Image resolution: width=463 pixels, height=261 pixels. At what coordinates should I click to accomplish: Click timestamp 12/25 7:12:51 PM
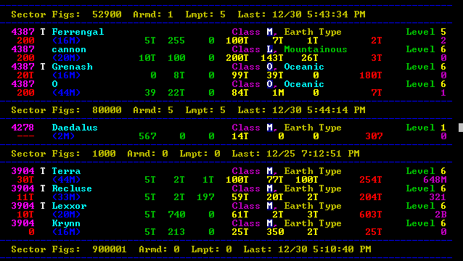pyautogui.click(x=313, y=154)
